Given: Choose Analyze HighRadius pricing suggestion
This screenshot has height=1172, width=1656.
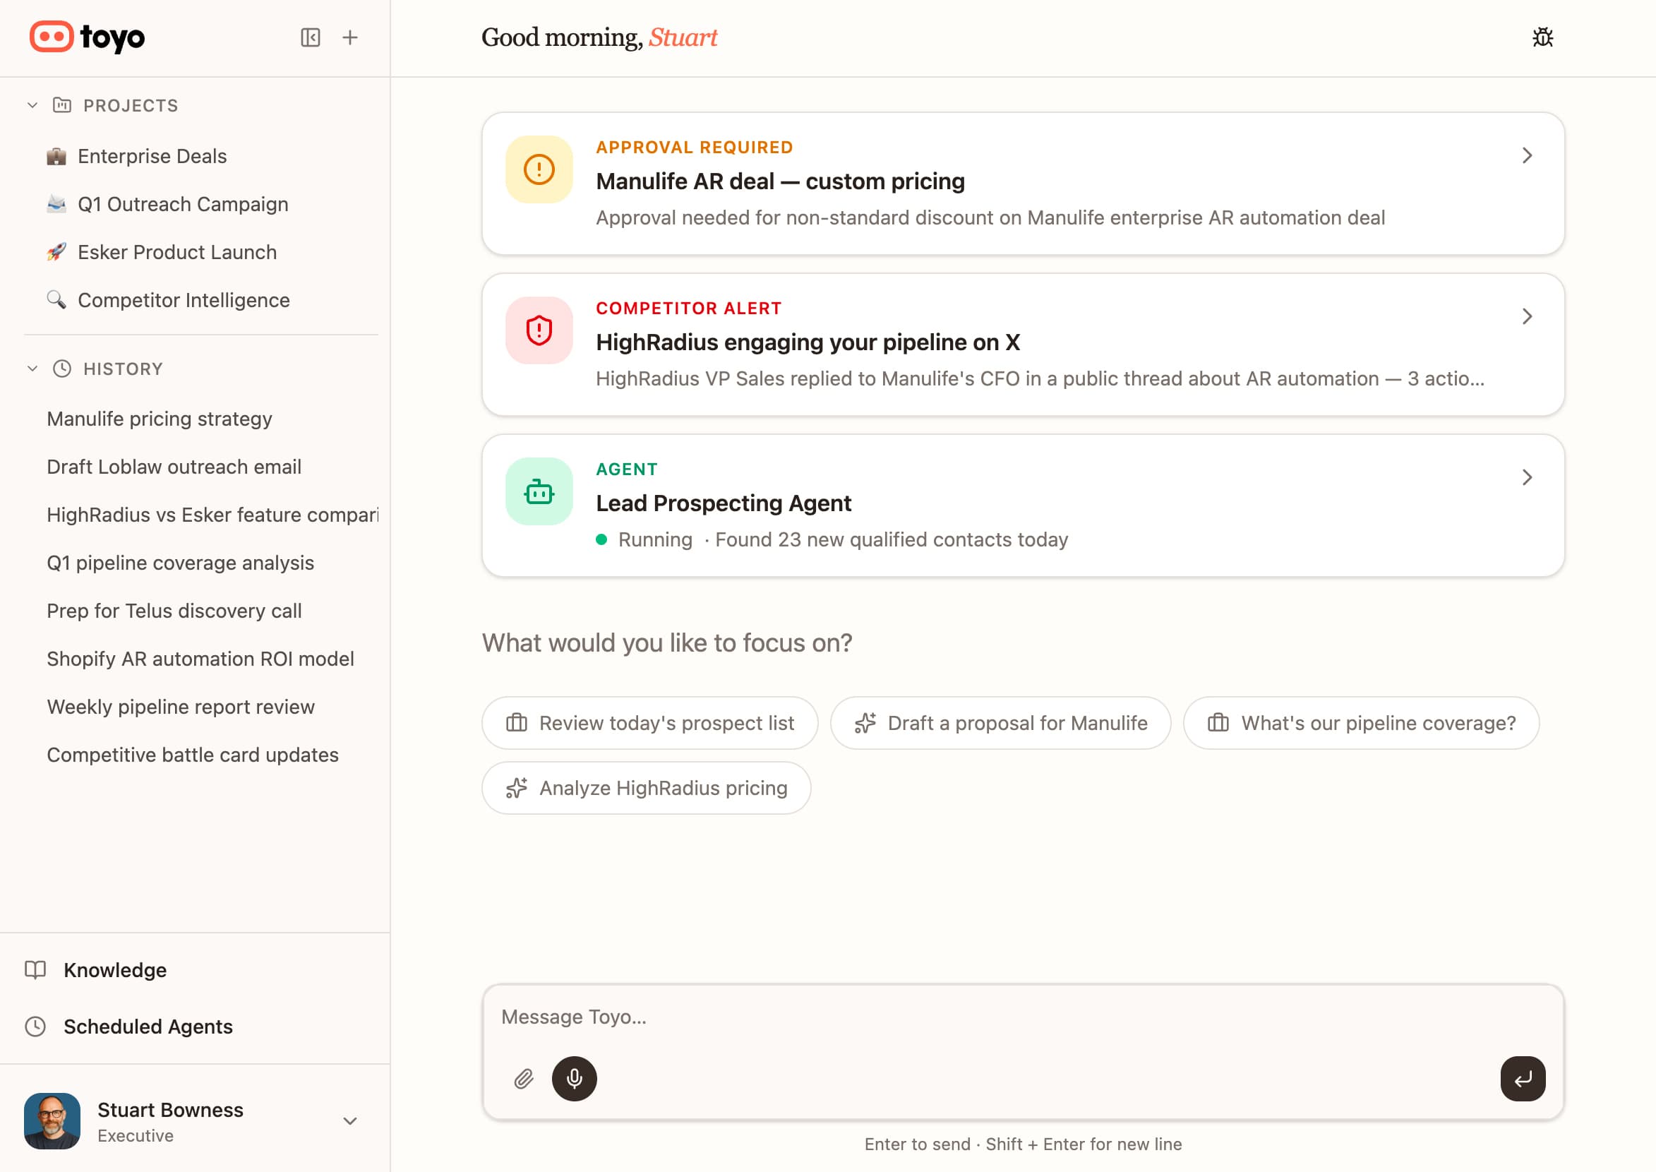Looking at the screenshot, I should click(646, 788).
